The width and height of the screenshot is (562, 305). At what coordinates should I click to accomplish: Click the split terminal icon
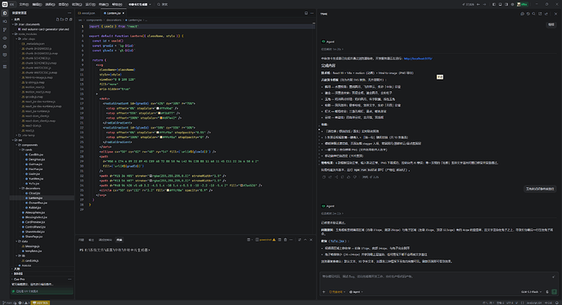279,240
